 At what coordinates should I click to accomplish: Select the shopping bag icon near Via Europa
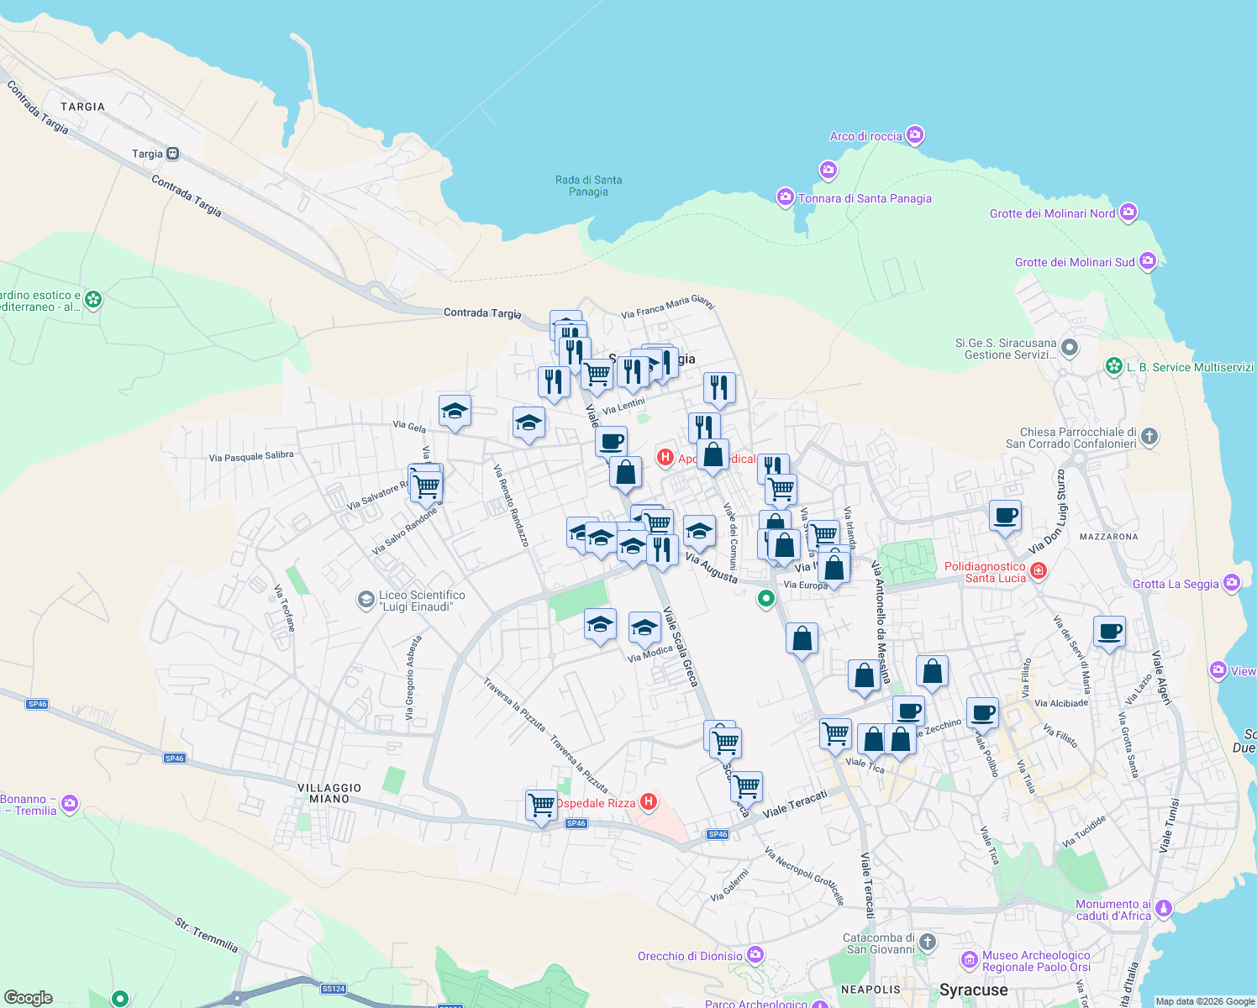tap(833, 568)
